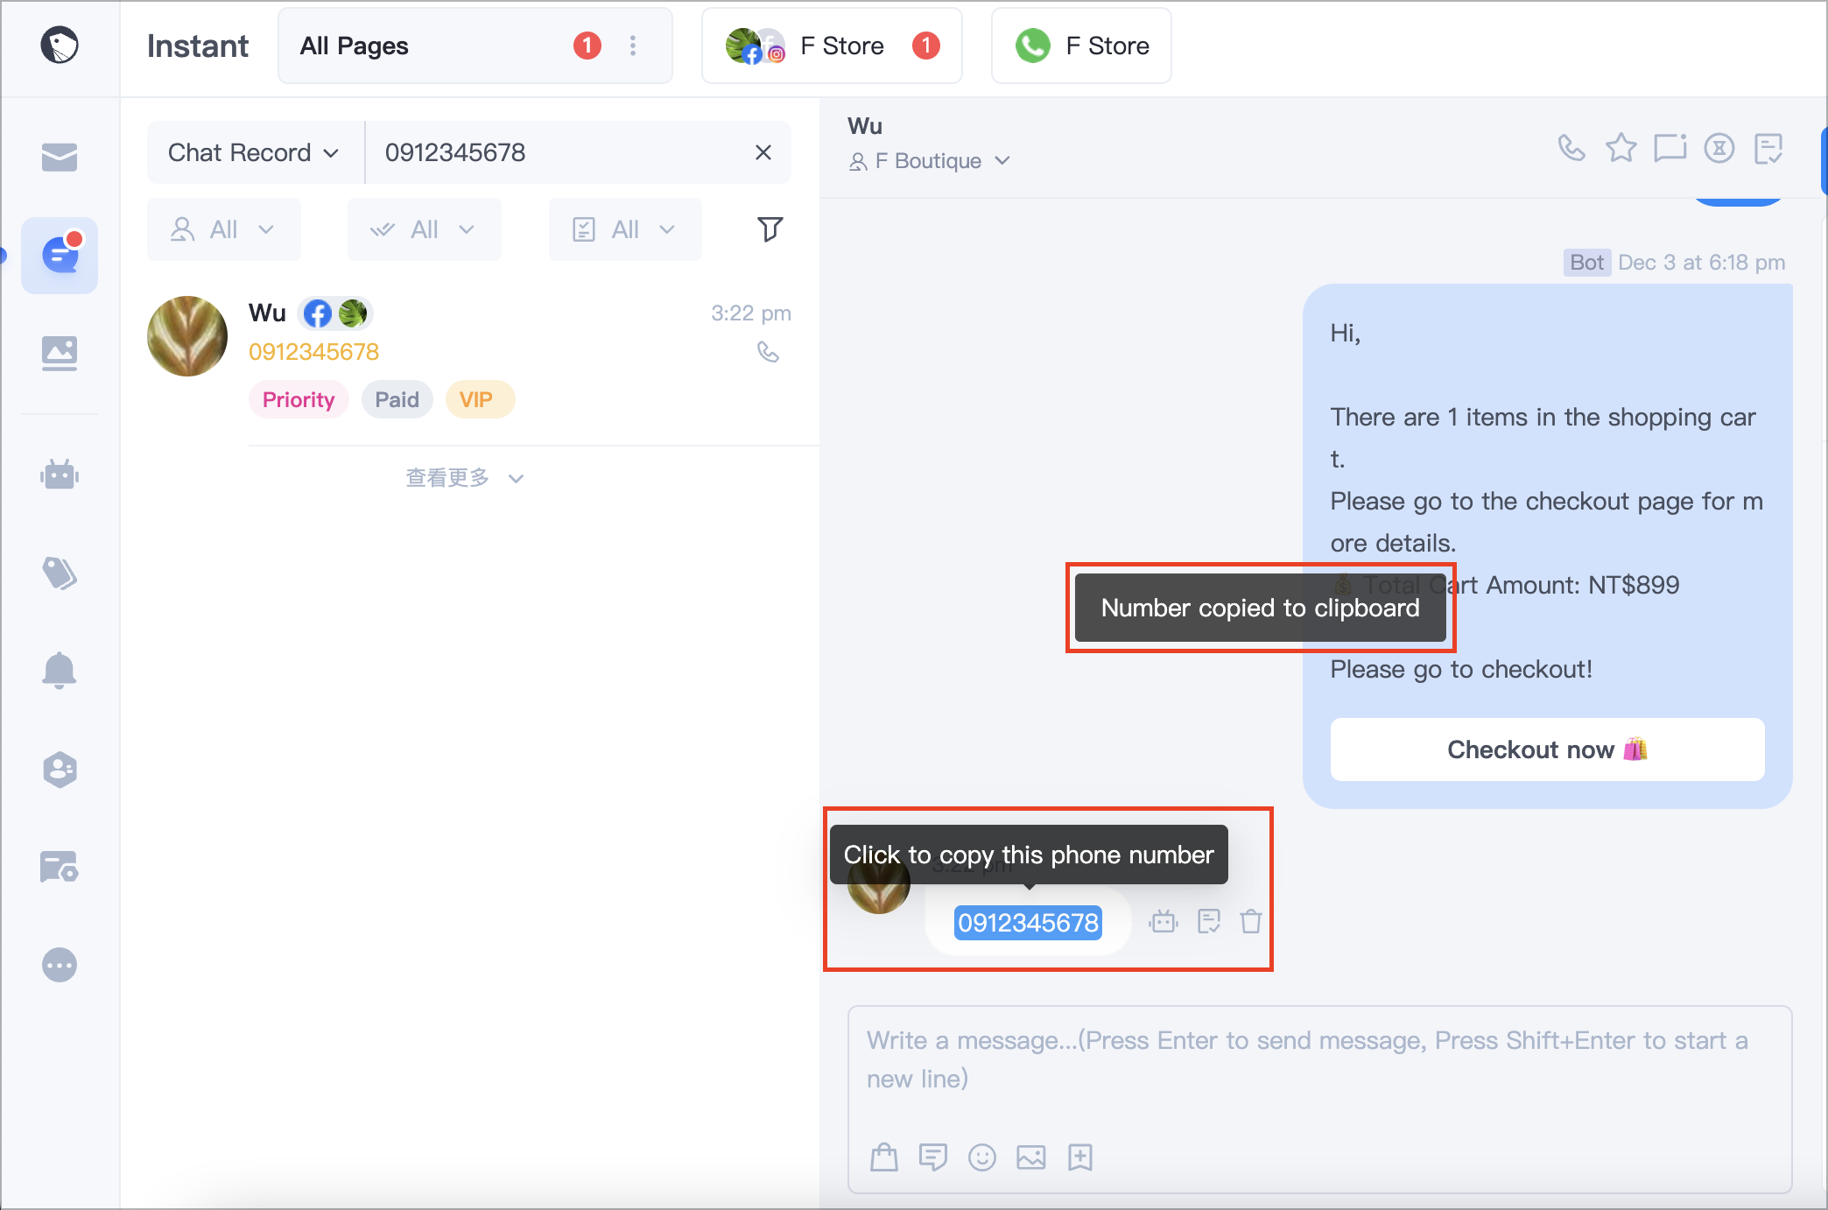Switch to the F Store Facebook Instagram tab
Image resolution: width=1828 pixels, height=1210 pixels.
(832, 46)
